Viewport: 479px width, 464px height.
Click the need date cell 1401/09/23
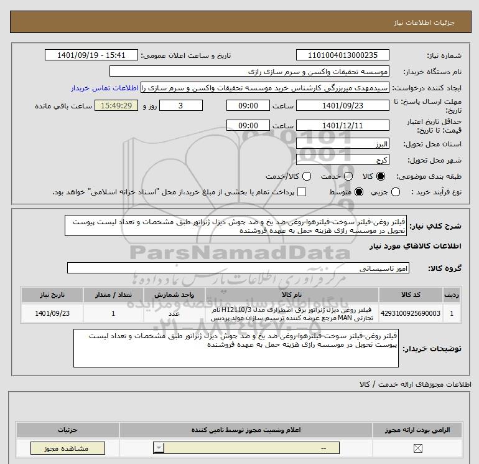[x=52, y=313]
